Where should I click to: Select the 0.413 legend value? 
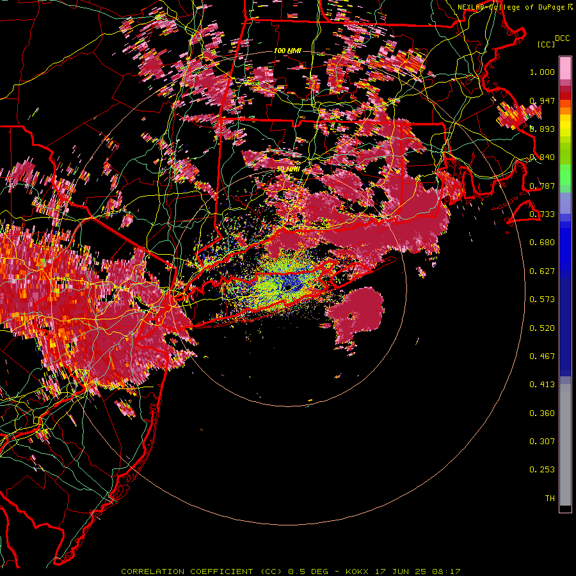tap(542, 385)
